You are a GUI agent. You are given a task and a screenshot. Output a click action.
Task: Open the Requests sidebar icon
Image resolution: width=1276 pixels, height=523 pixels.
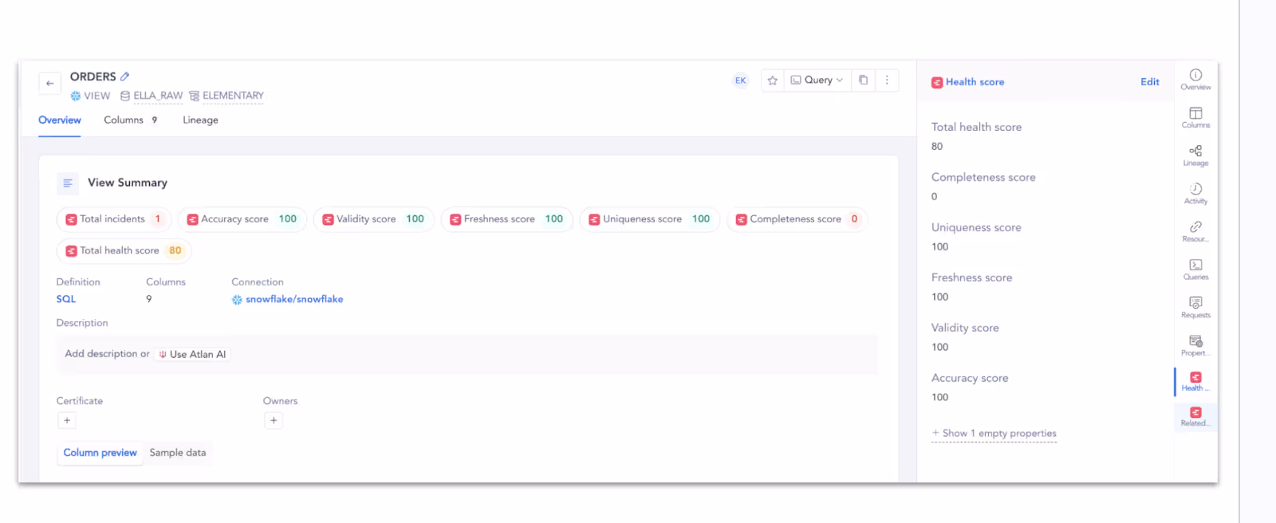pos(1195,308)
